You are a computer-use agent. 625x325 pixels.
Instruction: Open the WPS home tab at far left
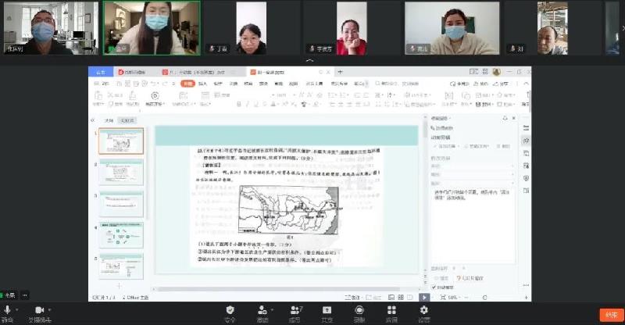(101, 72)
